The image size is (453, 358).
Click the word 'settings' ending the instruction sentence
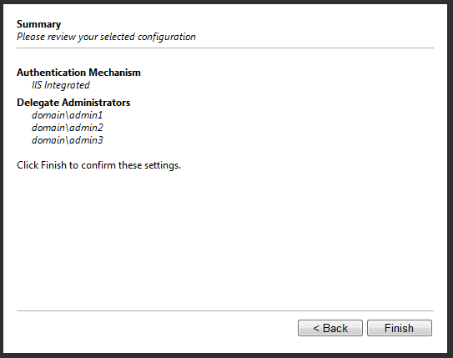[x=163, y=165]
